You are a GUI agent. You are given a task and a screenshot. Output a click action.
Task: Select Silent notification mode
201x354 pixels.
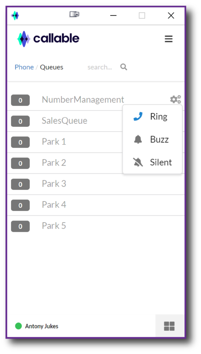[x=153, y=162]
